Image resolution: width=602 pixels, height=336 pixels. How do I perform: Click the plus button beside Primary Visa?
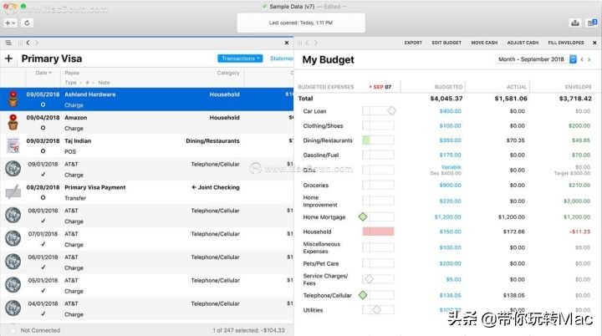point(9,59)
